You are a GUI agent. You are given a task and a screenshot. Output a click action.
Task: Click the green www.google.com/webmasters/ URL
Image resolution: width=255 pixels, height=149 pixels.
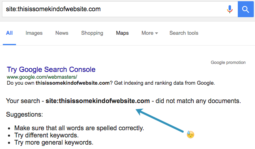coord(42,77)
